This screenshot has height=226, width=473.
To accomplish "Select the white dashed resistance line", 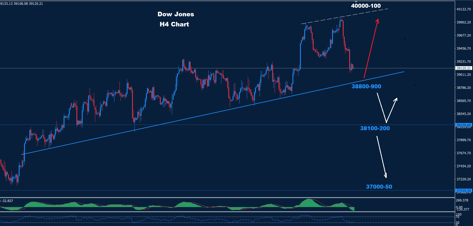I will point(345,16).
